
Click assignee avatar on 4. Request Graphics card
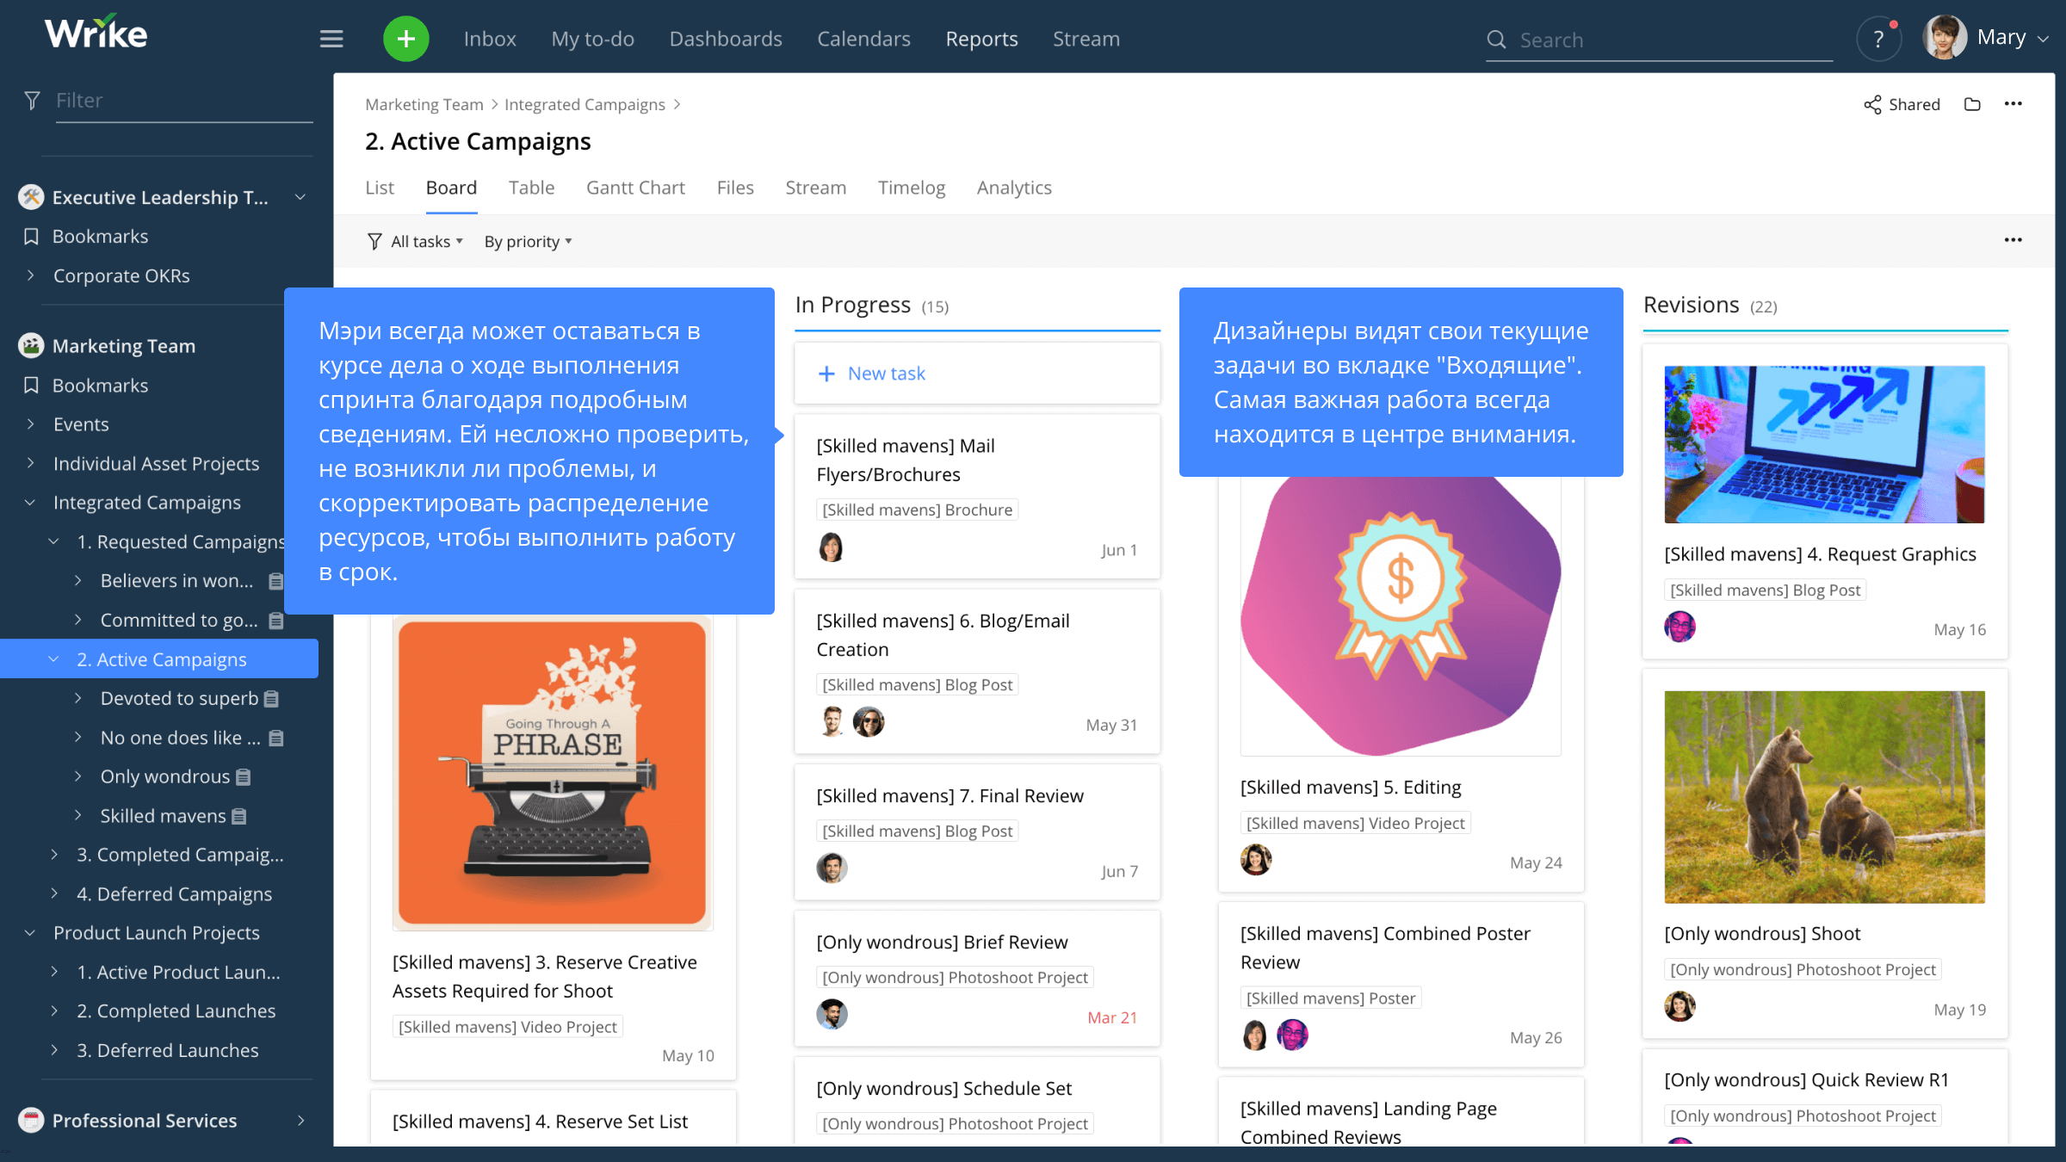click(1679, 627)
